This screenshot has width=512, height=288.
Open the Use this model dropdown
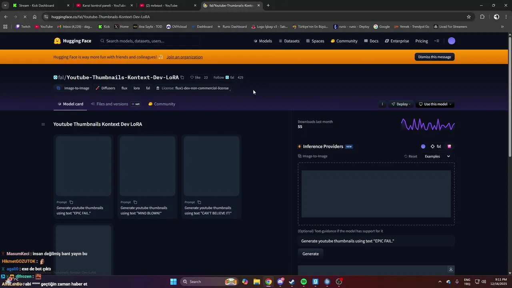click(x=435, y=104)
